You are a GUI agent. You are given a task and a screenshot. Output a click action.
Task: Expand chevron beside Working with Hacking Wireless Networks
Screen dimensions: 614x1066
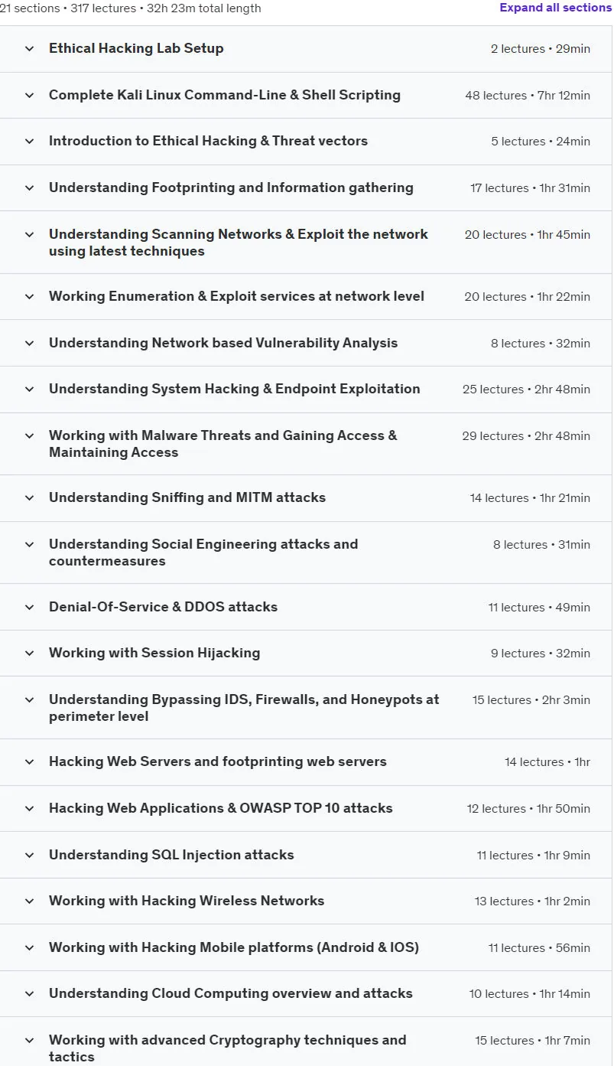(x=29, y=901)
